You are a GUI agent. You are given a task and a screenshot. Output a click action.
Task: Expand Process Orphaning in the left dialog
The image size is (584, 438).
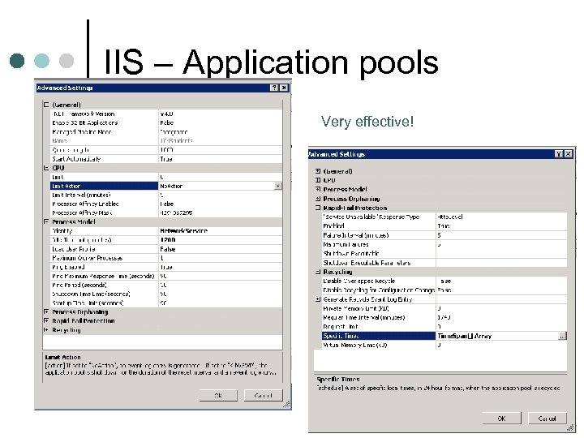(x=46, y=311)
